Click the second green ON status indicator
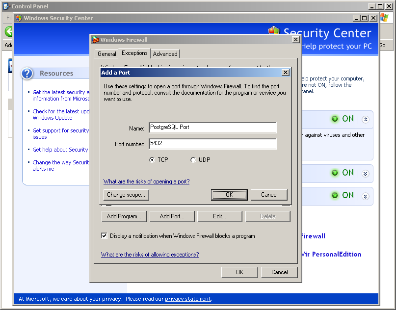The width and height of the screenshot is (396, 310). point(335,173)
